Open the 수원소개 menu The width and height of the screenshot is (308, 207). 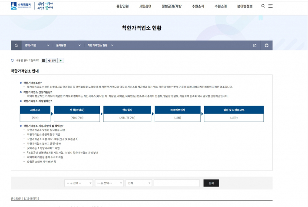(221, 6)
